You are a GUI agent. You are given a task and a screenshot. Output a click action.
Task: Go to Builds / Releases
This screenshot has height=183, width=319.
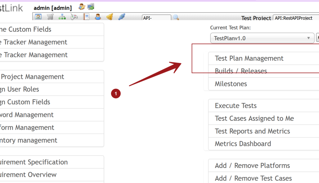click(x=241, y=71)
